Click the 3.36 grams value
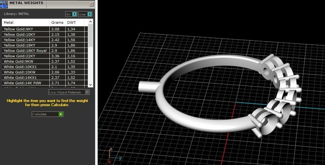The width and height of the screenshot is (325, 165). pos(55,56)
